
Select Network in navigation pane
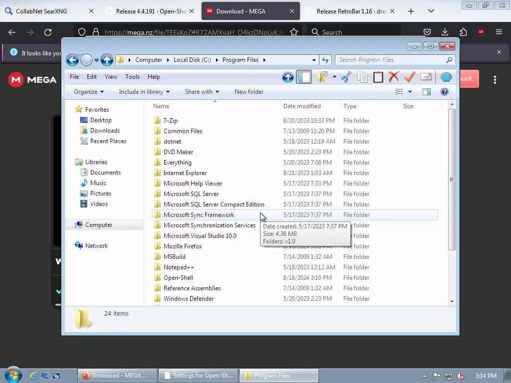(96, 246)
